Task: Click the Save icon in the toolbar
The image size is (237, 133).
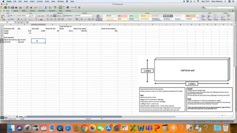Action: coord(13,7)
